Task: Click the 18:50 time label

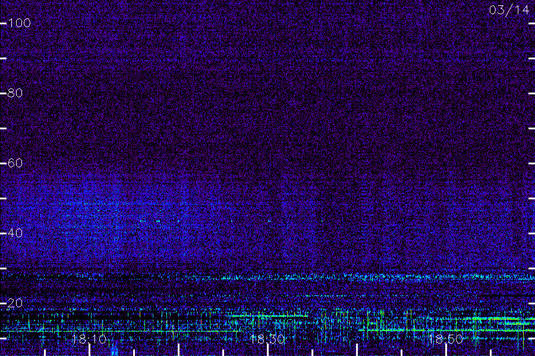Action: (x=446, y=339)
